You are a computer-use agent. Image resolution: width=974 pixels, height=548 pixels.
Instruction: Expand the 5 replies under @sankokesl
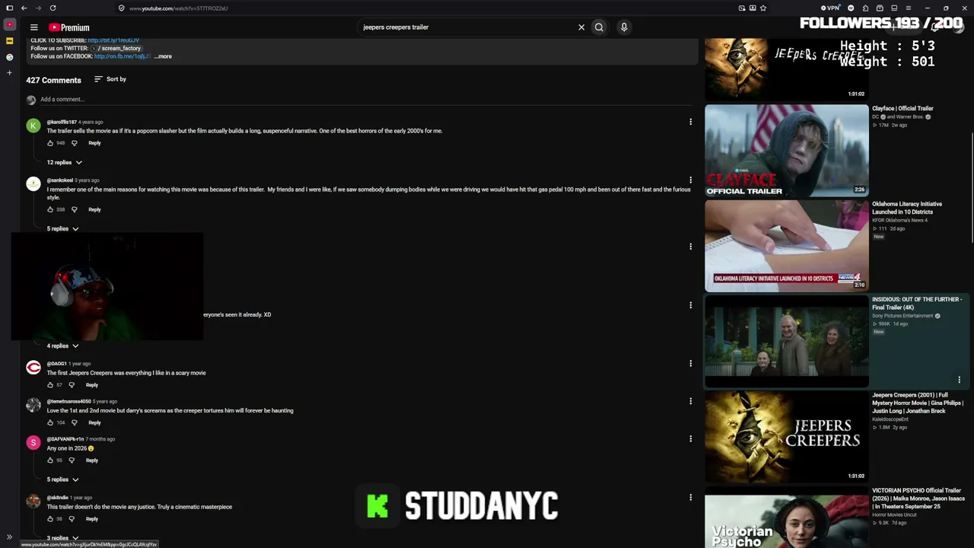pyautogui.click(x=62, y=229)
